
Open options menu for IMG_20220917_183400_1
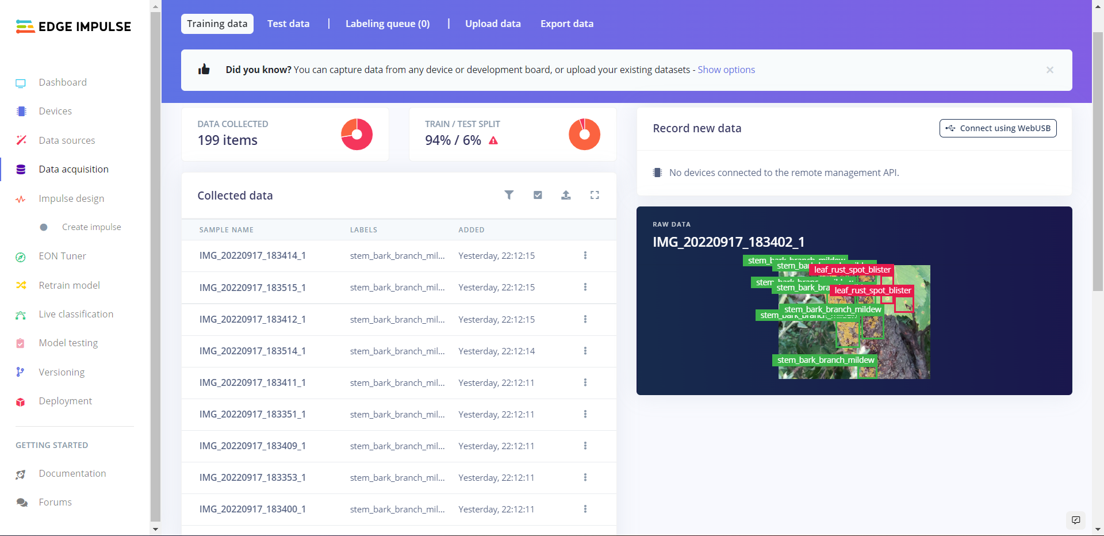[x=585, y=509]
